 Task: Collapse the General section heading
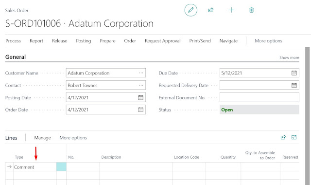coord(16,57)
